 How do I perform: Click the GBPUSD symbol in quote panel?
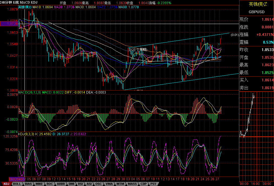pos(257,12)
